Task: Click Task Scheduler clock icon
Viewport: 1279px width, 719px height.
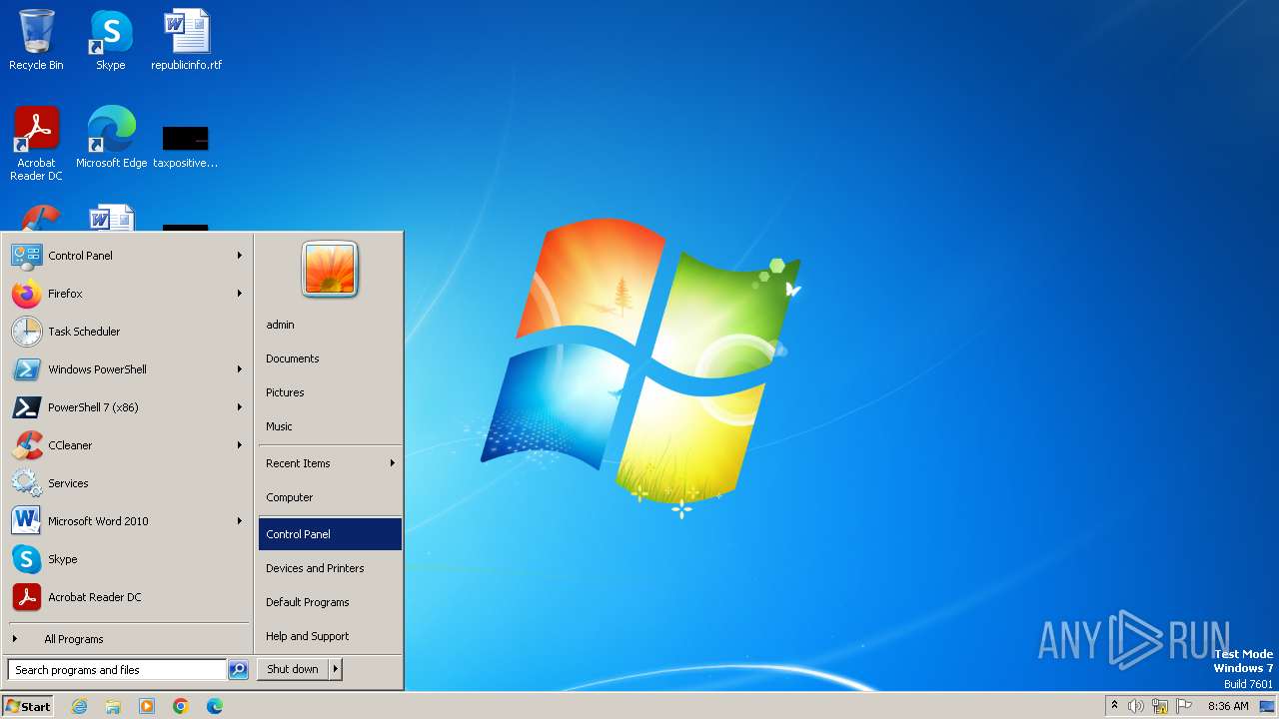Action: click(26, 332)
